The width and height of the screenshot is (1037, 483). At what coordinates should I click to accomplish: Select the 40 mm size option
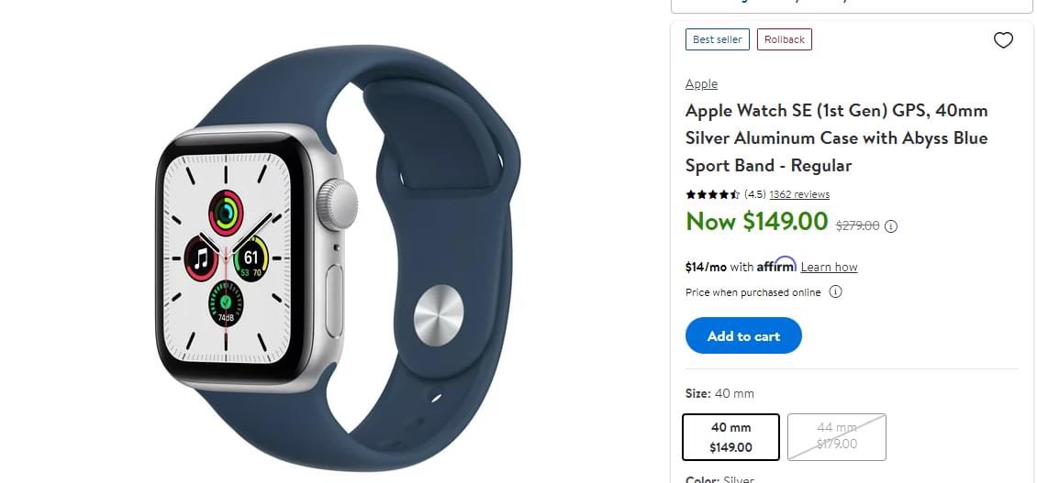730,437
